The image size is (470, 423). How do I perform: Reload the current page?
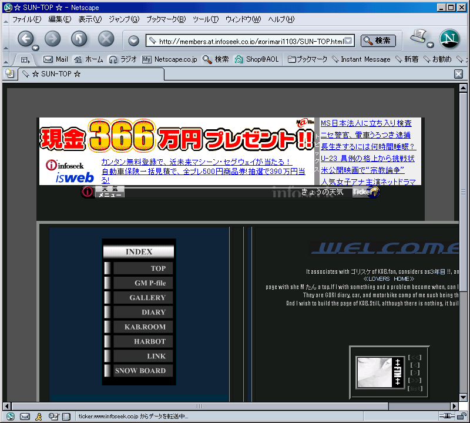click(x=79, y=39)
